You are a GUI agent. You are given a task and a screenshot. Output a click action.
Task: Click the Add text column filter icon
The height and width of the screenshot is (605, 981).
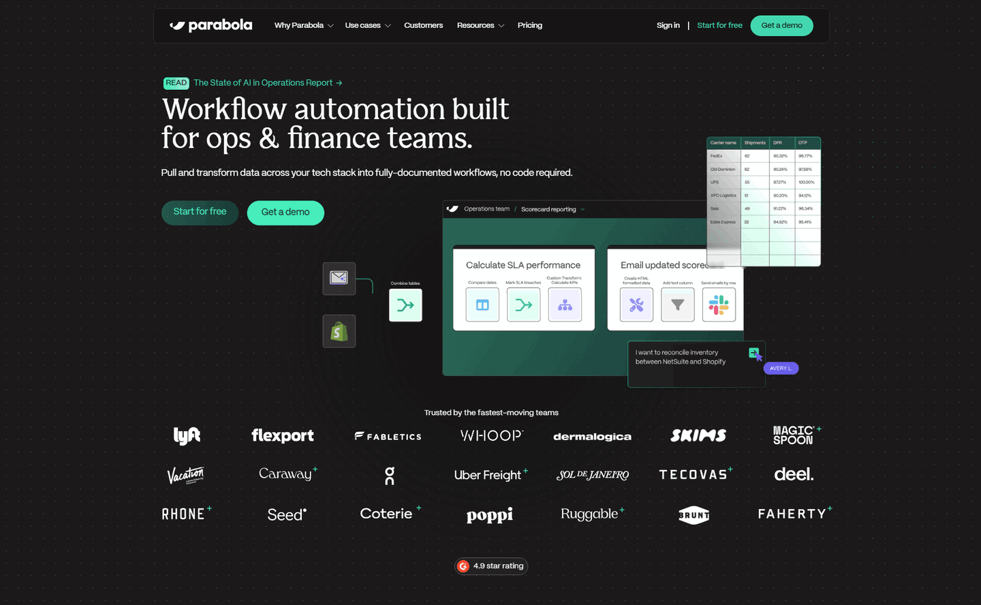click(x=678, y=305)
